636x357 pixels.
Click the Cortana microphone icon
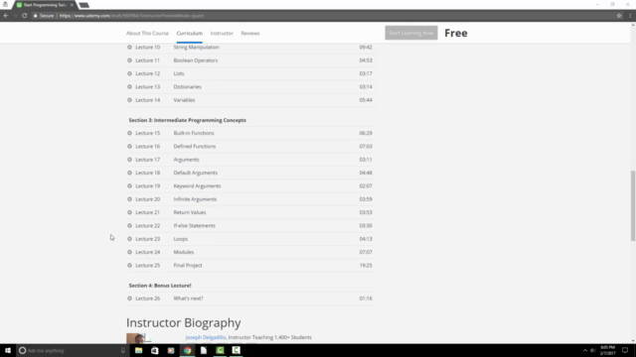click(x=123, y=350)
